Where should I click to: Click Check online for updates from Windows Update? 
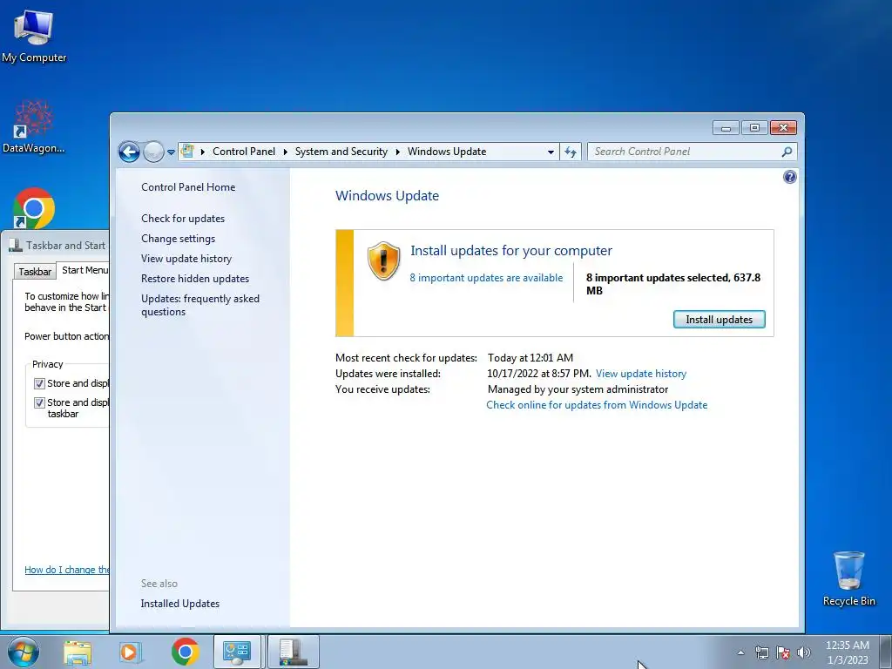[597, 405]
